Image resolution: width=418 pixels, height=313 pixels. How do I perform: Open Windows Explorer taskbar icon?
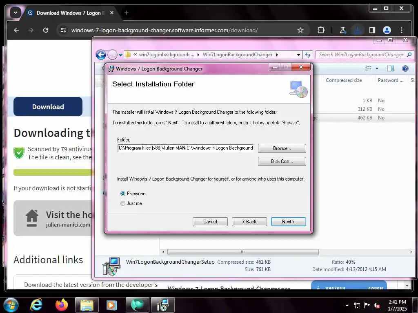pyautogui.click(x=87, y=305)
